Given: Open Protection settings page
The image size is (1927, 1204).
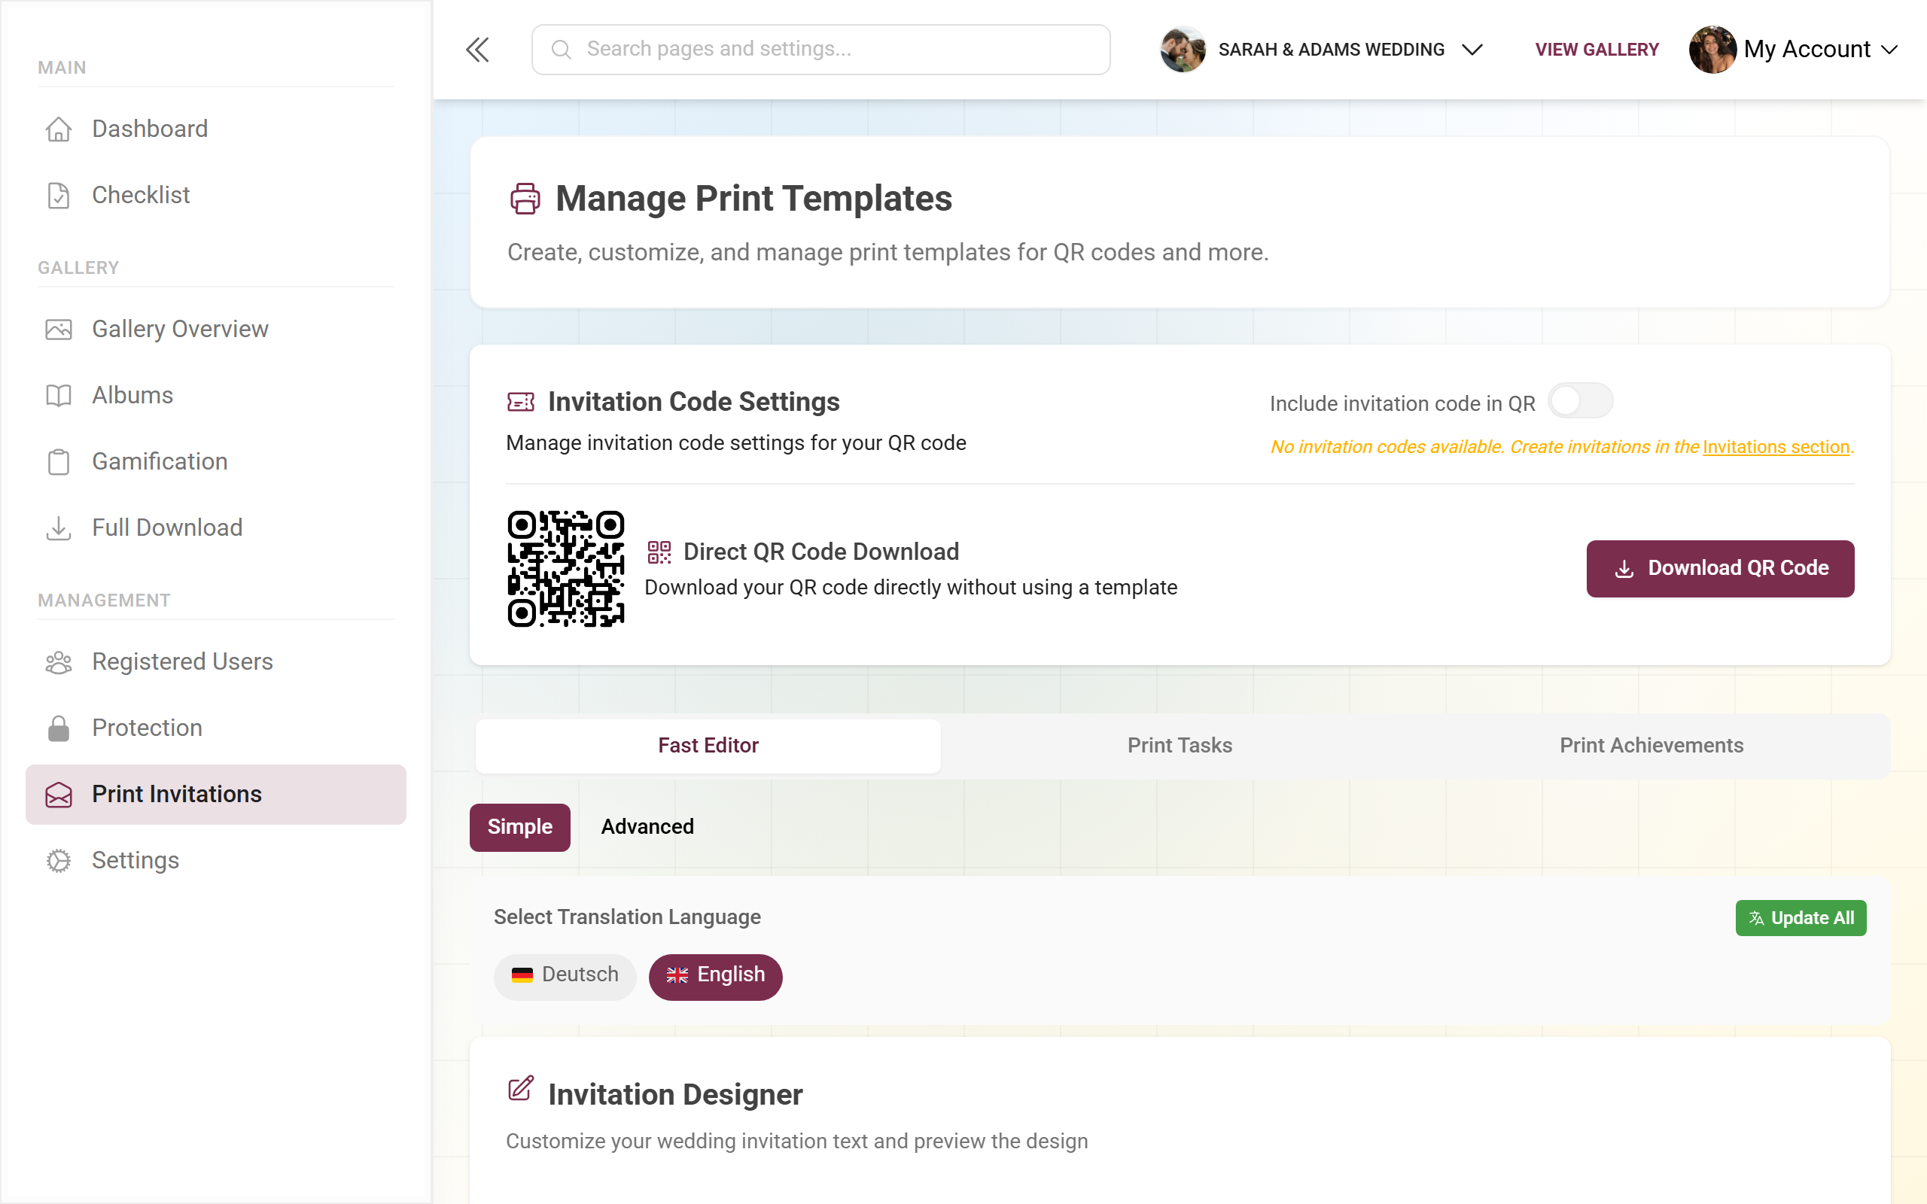Looking at the screenshot, I should [216, 728].
